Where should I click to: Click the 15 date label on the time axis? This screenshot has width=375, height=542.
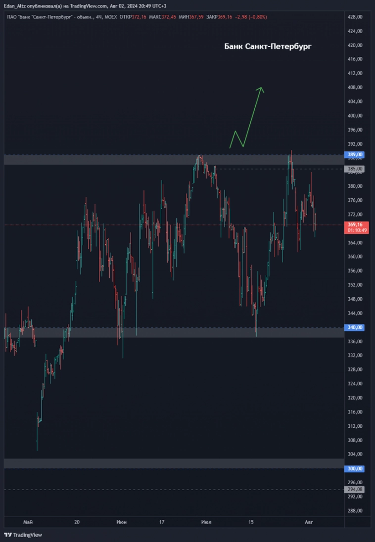tap(251, 522)
